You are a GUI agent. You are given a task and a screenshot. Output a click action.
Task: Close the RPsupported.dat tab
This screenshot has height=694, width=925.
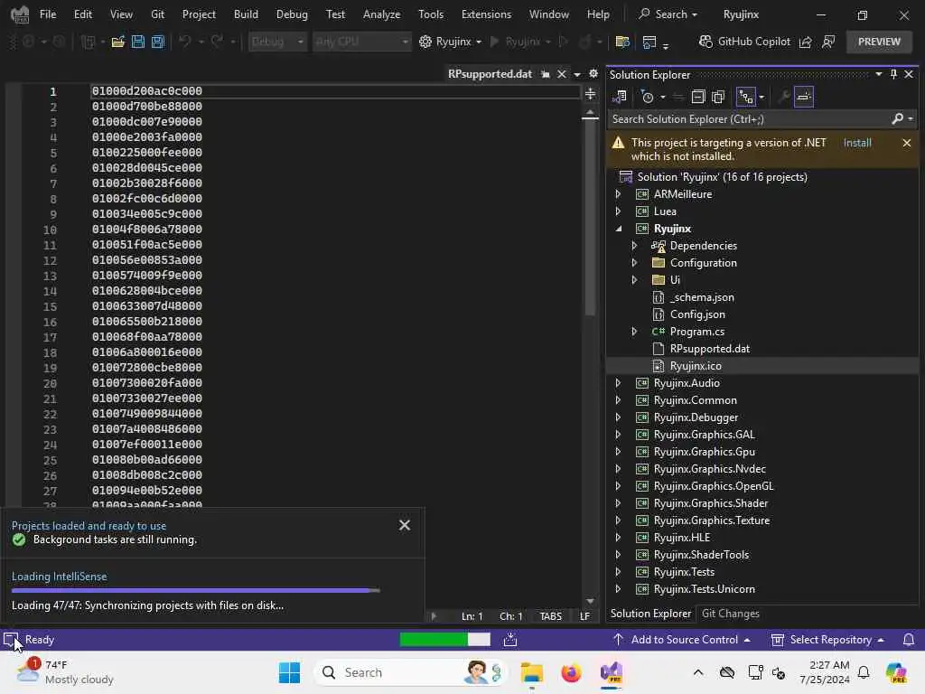point(562,74)
